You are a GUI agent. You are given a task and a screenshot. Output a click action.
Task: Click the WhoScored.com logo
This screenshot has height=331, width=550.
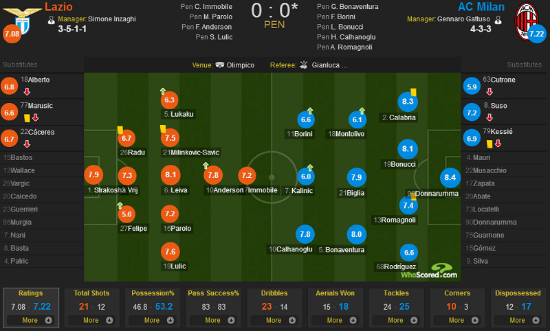point(429,271)
